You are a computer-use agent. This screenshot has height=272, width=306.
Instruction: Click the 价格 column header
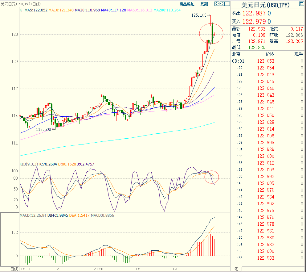coord(270,54)
